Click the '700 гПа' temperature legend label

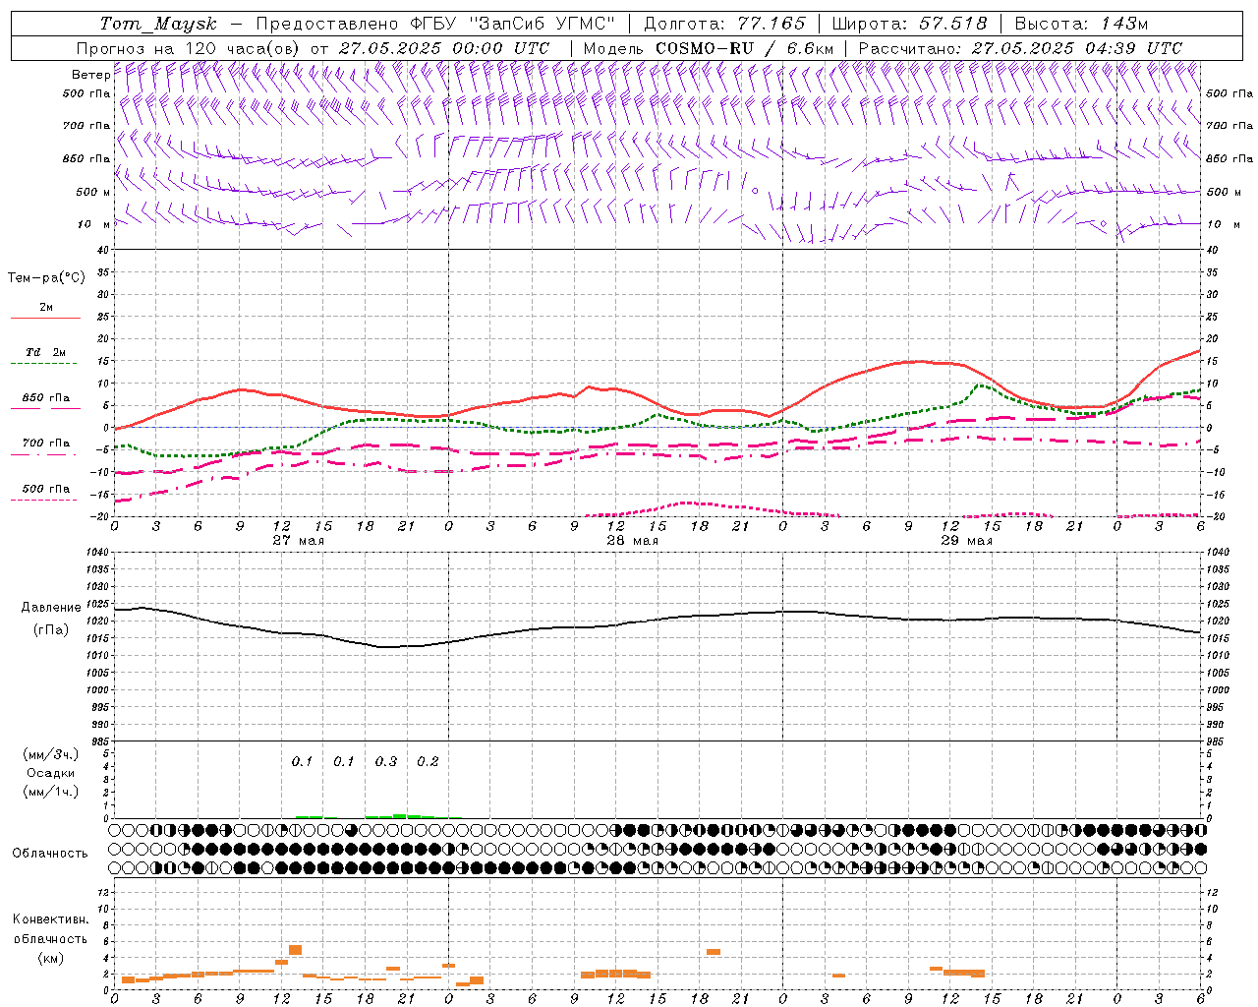pos(45,444)
